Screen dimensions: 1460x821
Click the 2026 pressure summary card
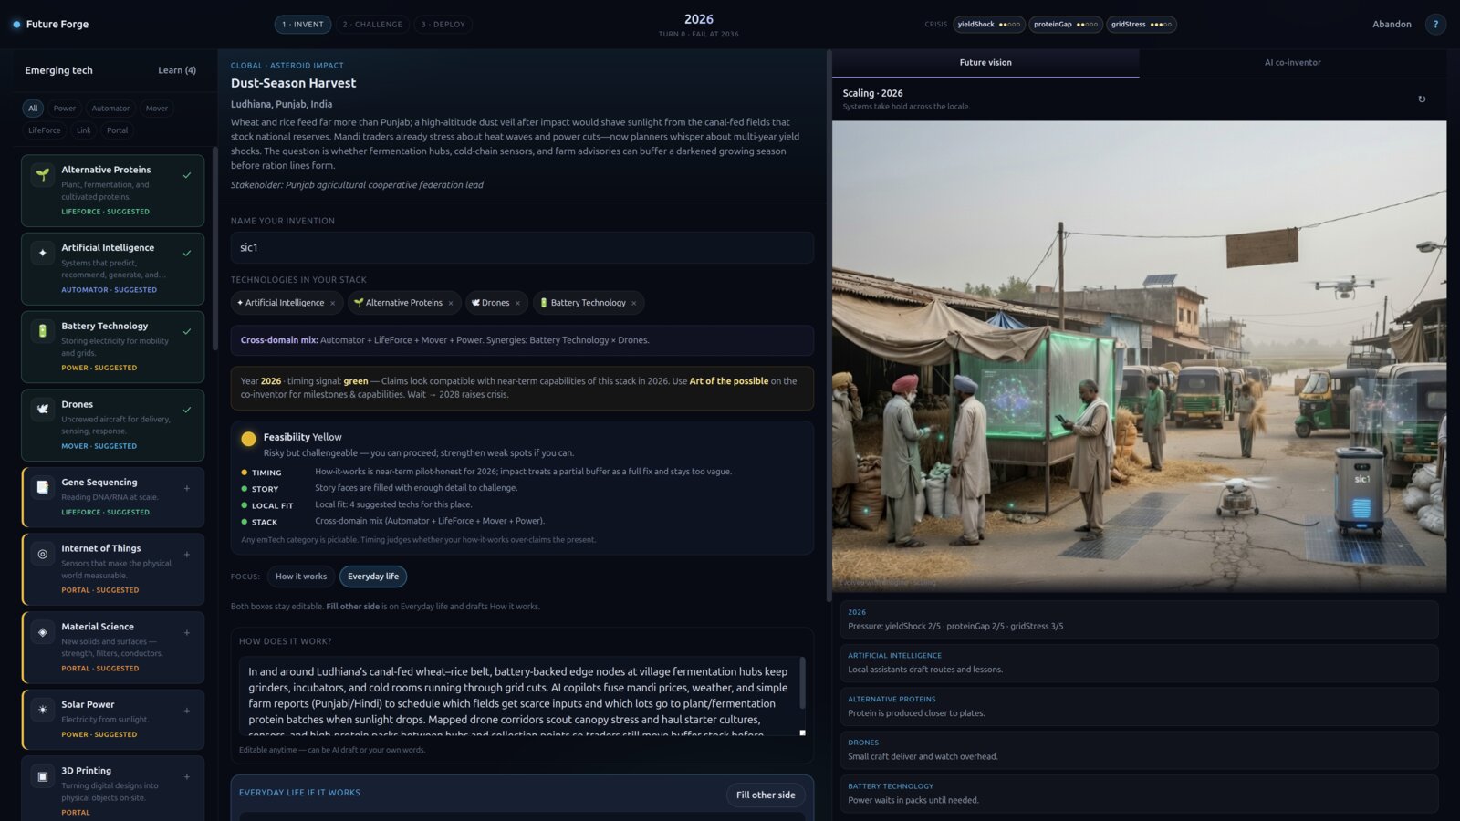pos(1139,619)
